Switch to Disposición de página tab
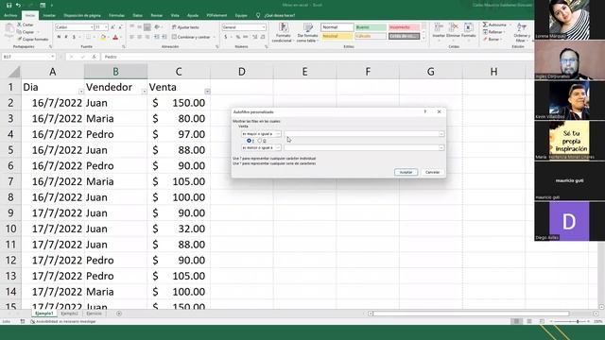 82,15
